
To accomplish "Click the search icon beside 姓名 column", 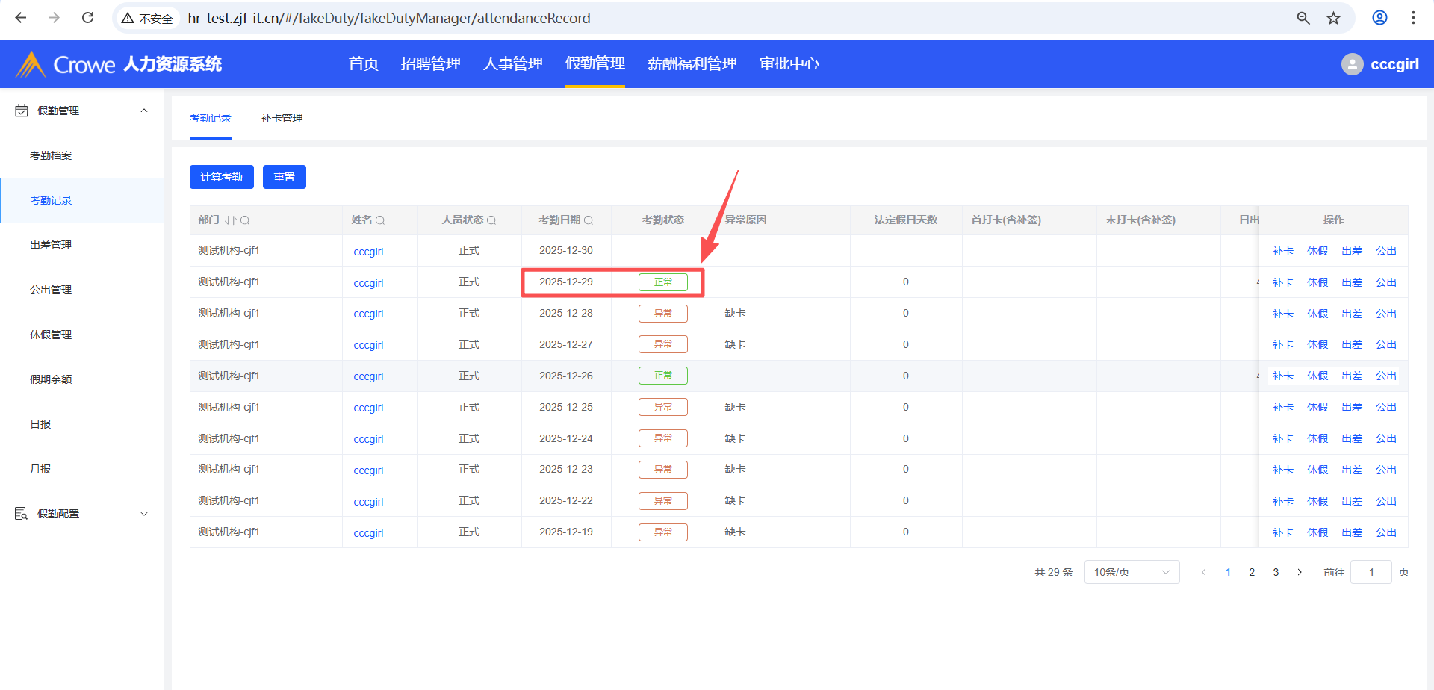I will point(380,220).
